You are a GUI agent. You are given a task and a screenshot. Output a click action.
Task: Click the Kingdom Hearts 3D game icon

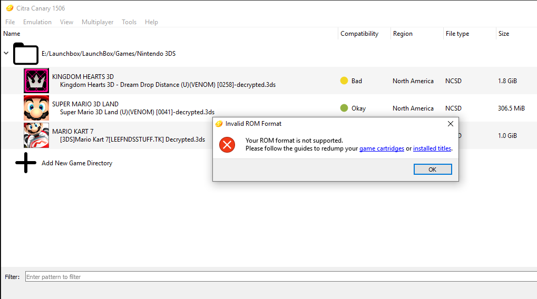(x=36, y=81)
